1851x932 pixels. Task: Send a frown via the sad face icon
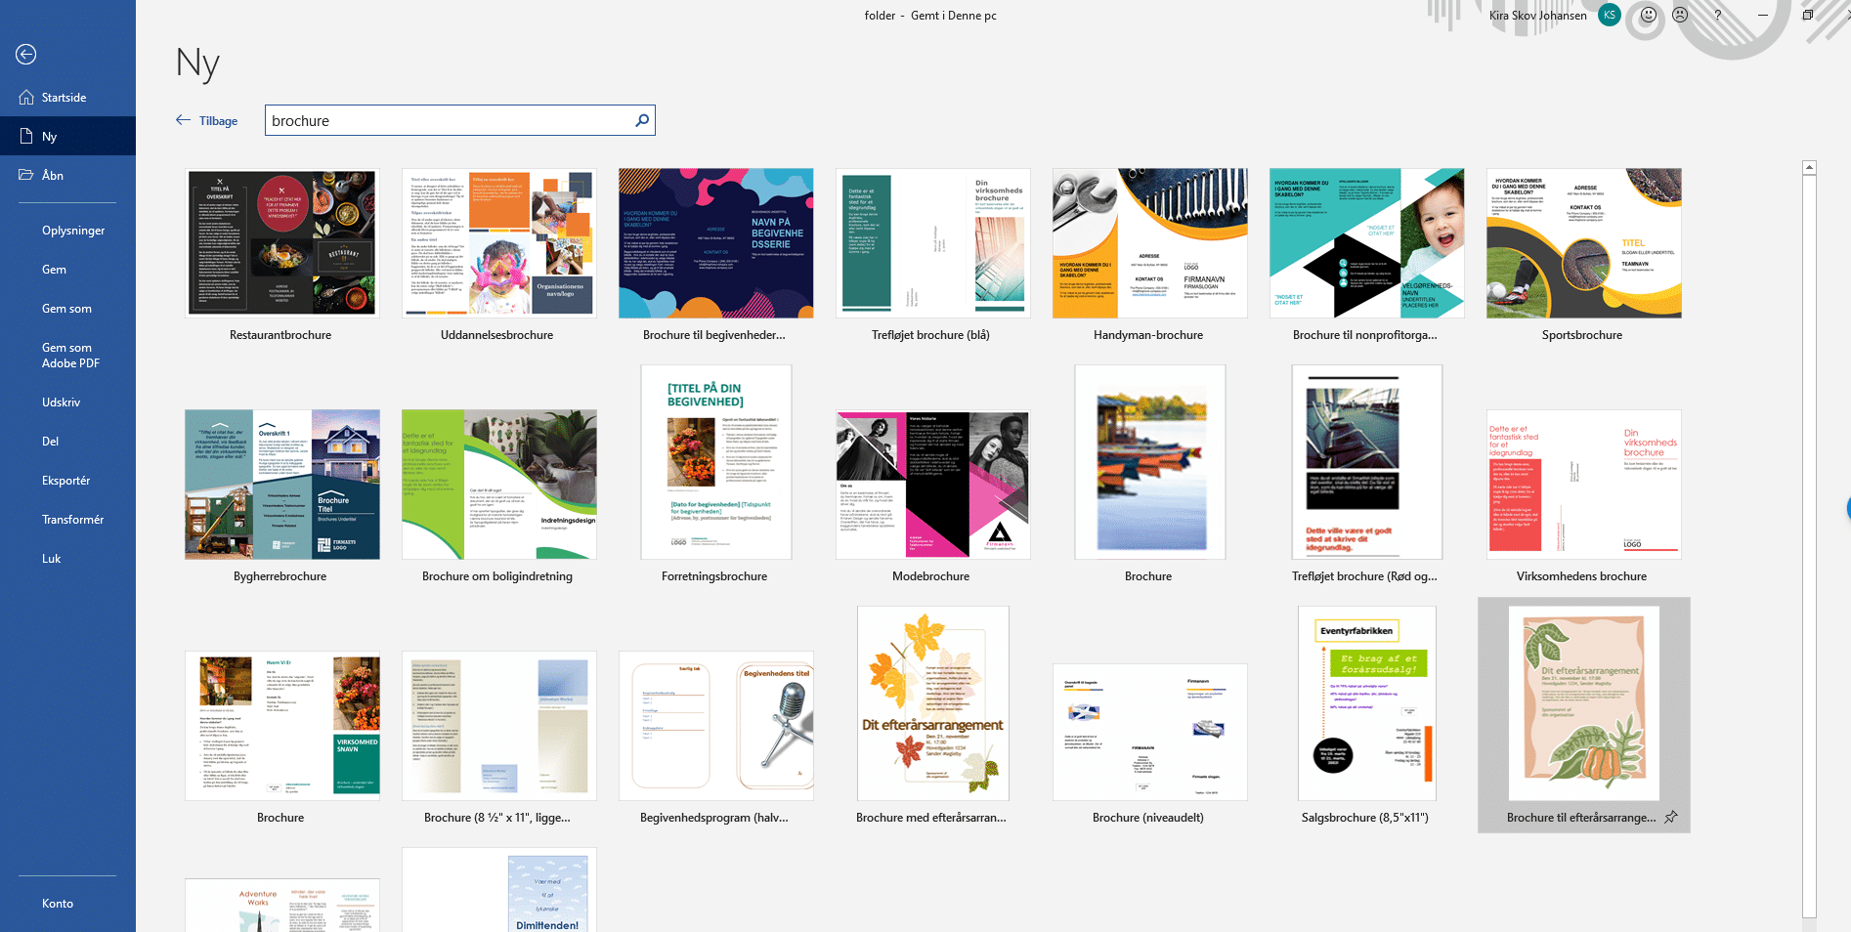coord(1680,16)
